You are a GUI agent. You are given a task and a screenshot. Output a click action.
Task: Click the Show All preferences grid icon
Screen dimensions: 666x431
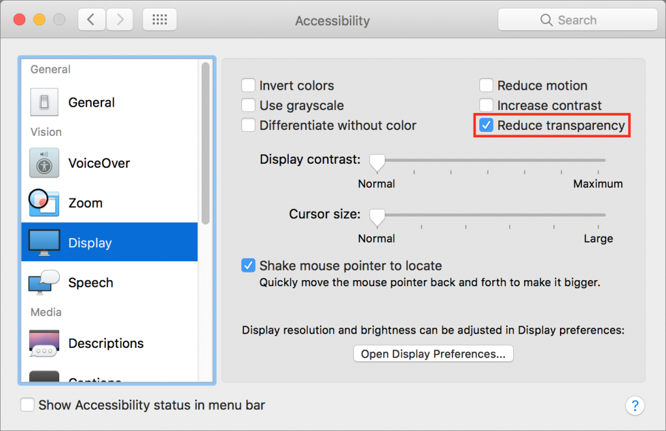point(159,19)
